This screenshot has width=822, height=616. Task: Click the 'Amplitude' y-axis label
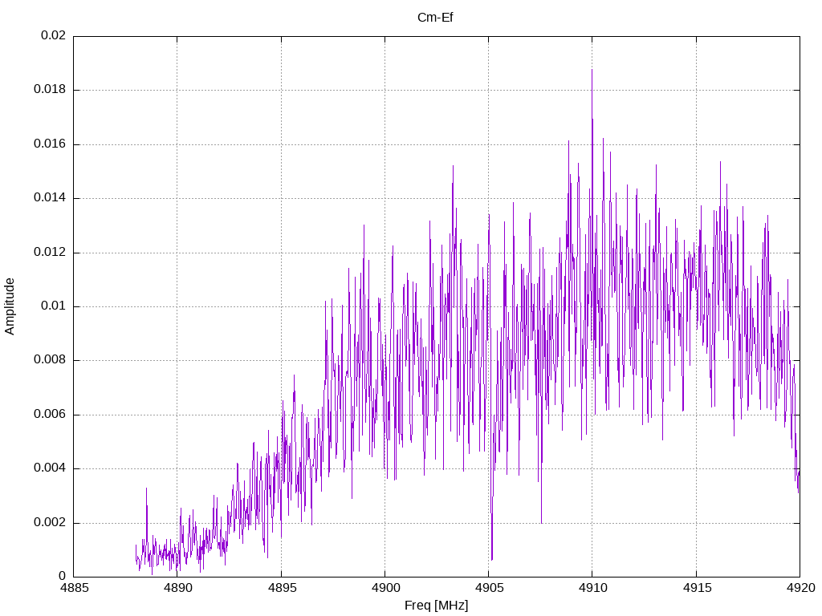click(x=10, y=306)
